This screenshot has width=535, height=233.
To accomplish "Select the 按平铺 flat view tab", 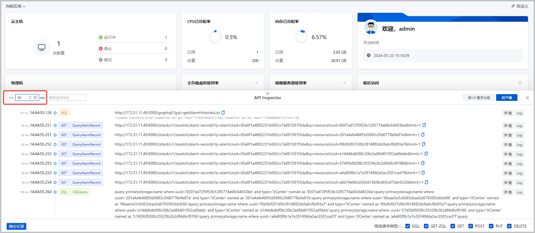I will click(506, 97).
